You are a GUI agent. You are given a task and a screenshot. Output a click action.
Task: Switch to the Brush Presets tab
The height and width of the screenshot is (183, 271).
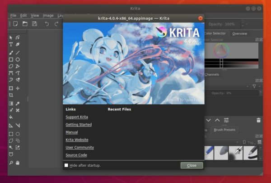click(224, 130)
